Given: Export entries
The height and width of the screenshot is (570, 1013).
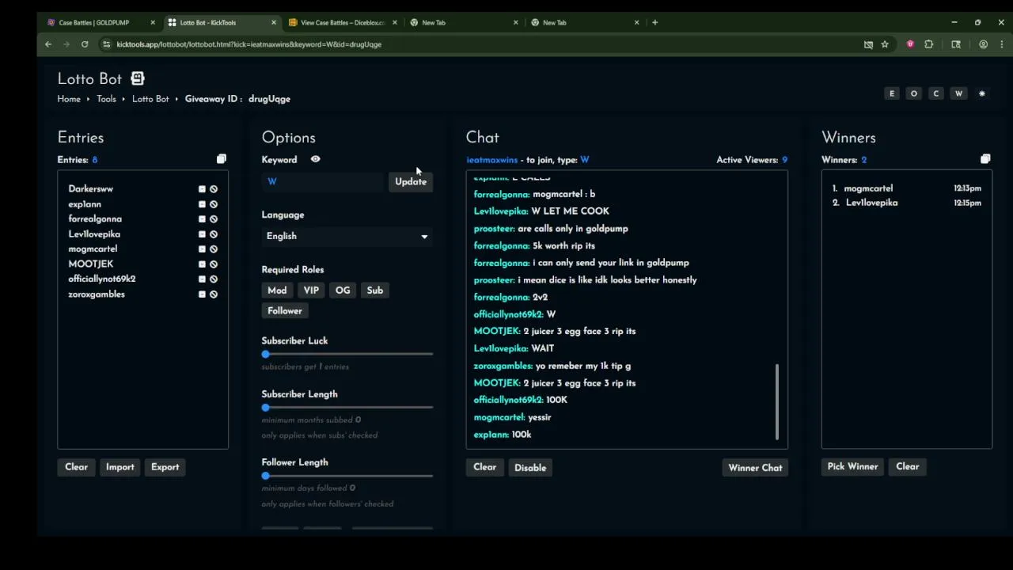Looking at the screenshot, I should 165,467.
